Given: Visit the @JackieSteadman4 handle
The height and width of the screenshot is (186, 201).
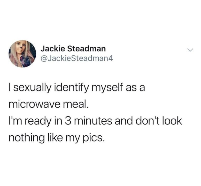Looking at the screenshot, I should pyautogui.click(x=77, y=59).
